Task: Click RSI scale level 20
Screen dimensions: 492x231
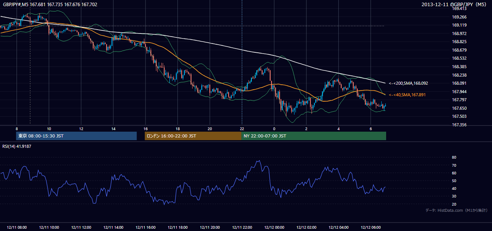Action: coord(454,204)
